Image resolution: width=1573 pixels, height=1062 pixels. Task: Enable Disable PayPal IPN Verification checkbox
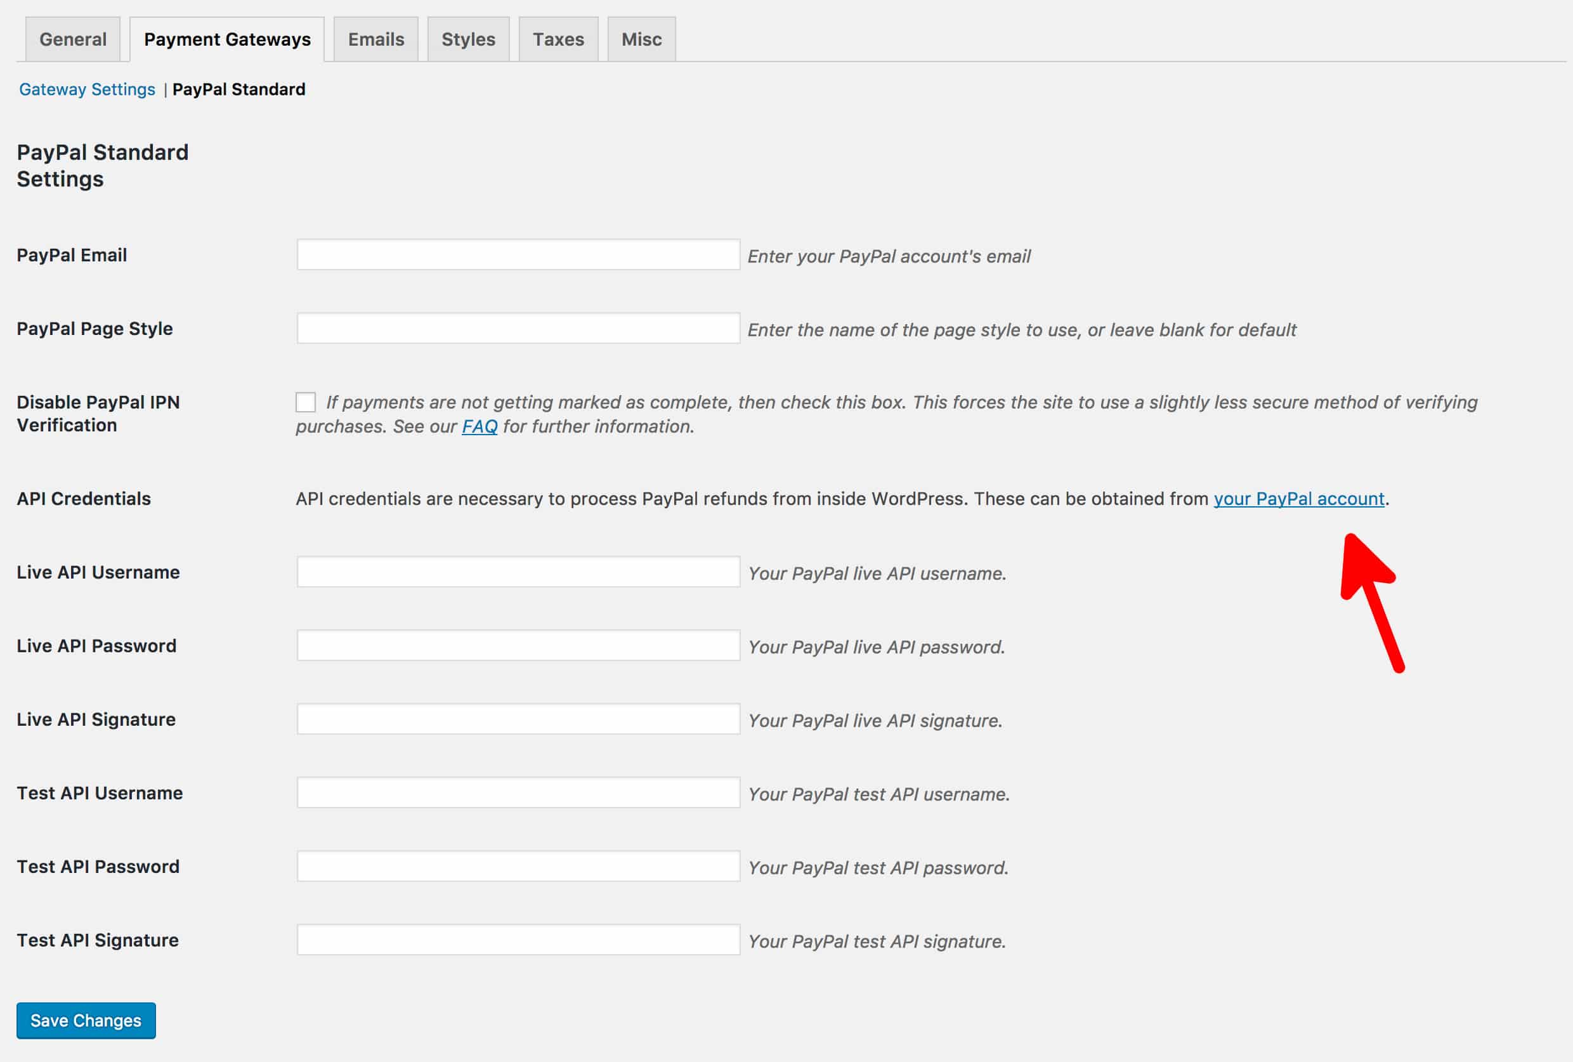306,402
